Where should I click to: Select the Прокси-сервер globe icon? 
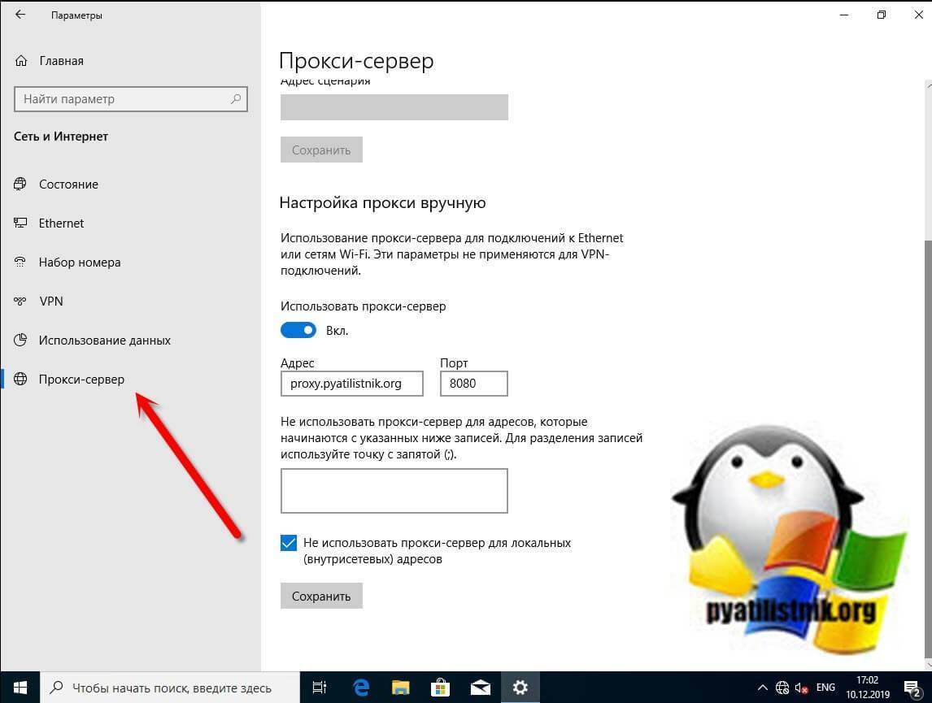[20, 379]
